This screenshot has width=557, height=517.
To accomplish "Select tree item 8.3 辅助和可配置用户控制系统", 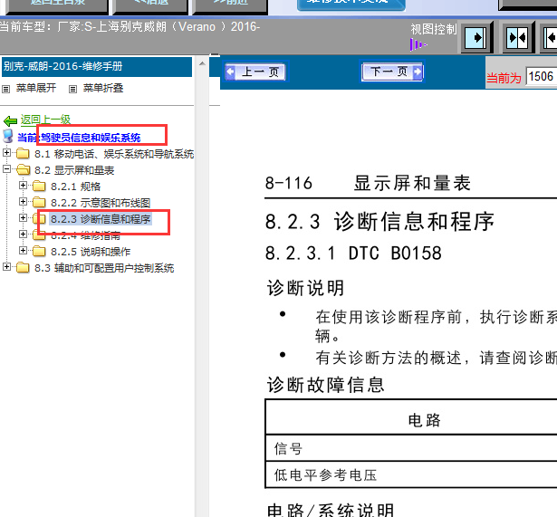I will 104,268.
